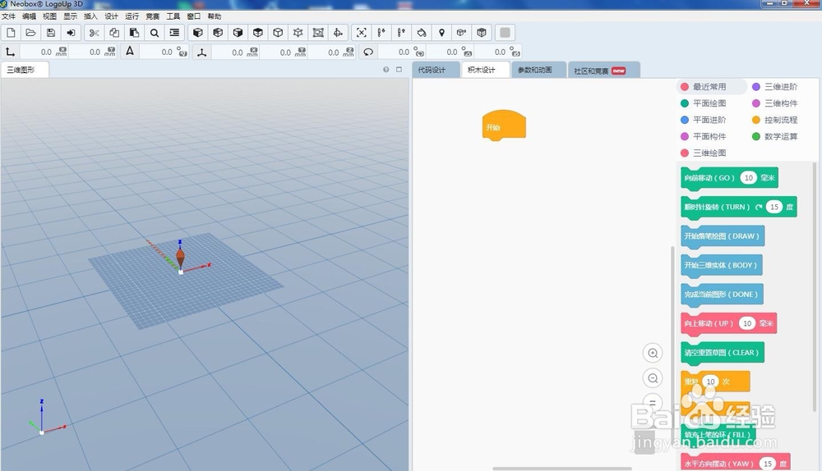This screenshot has height=471, width=822.
Task: Click the paint bucket fill icon
Action: click(422, 33)
